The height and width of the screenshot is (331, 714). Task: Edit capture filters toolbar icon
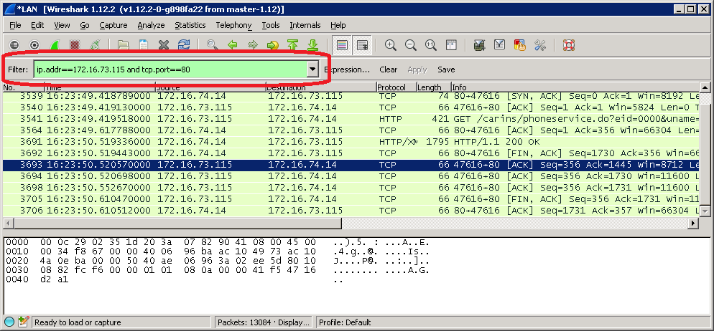[x=479, y=45]
